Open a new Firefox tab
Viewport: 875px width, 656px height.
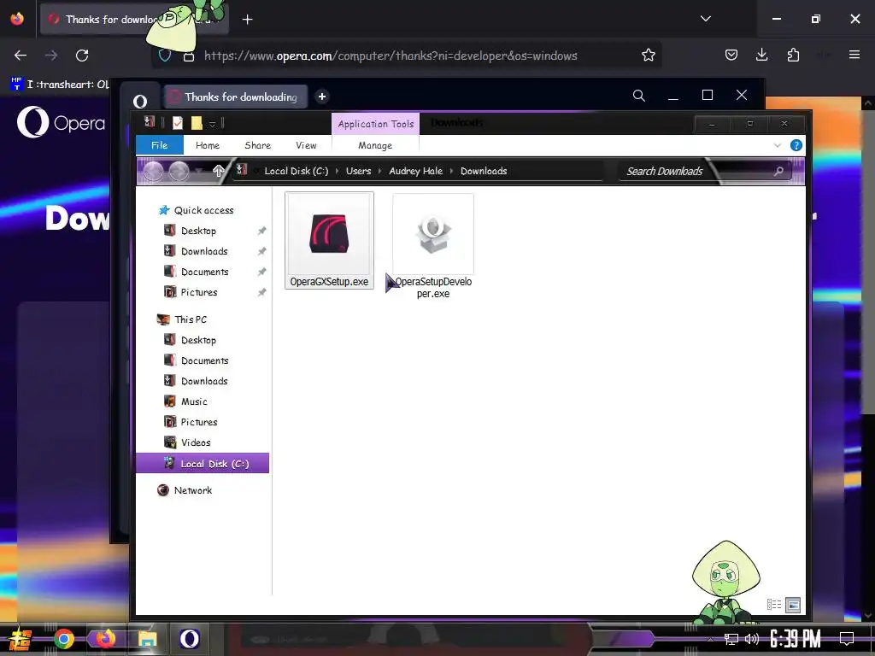click(247, 20)
